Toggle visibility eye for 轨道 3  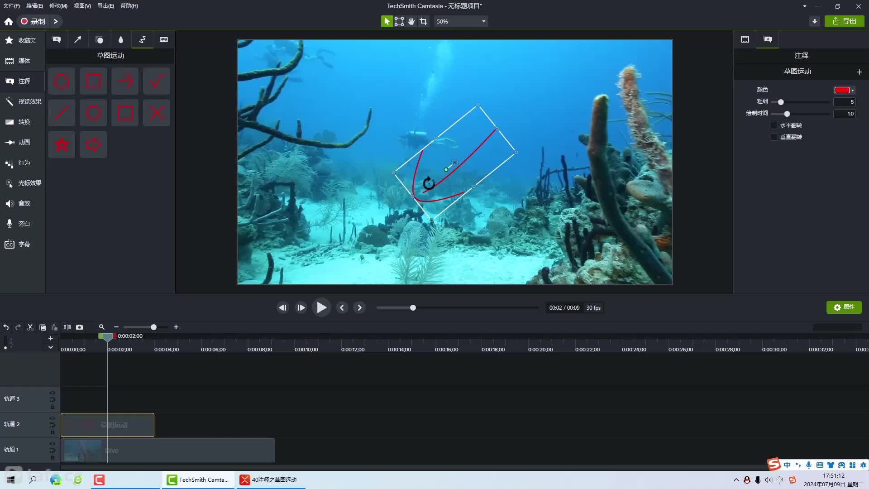coord(52,393)
